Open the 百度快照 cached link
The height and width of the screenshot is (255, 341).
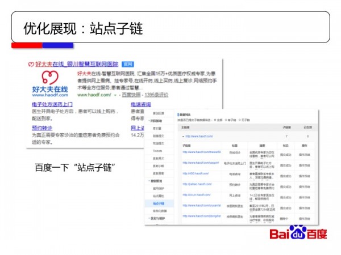130,95
